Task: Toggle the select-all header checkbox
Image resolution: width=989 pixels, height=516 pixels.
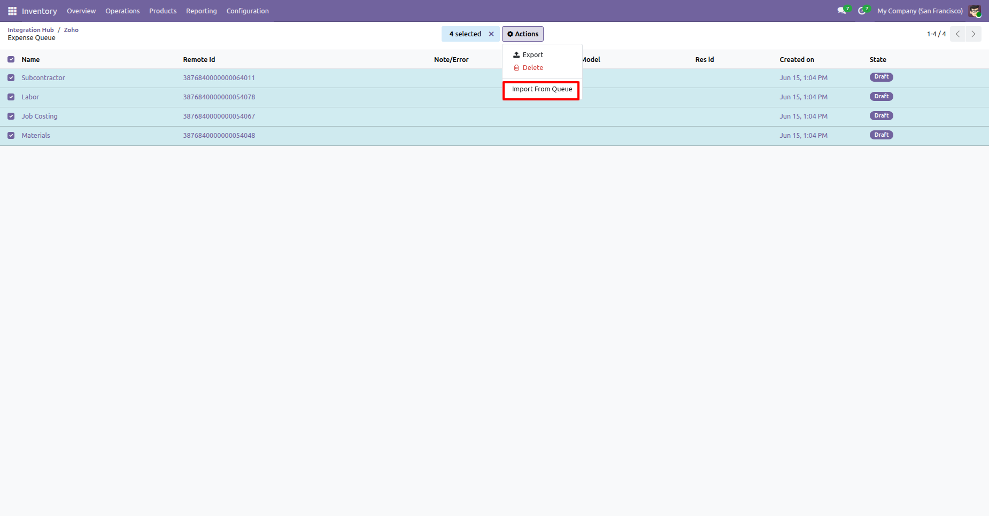Action: pyautogui.click(x=11, y=60)
